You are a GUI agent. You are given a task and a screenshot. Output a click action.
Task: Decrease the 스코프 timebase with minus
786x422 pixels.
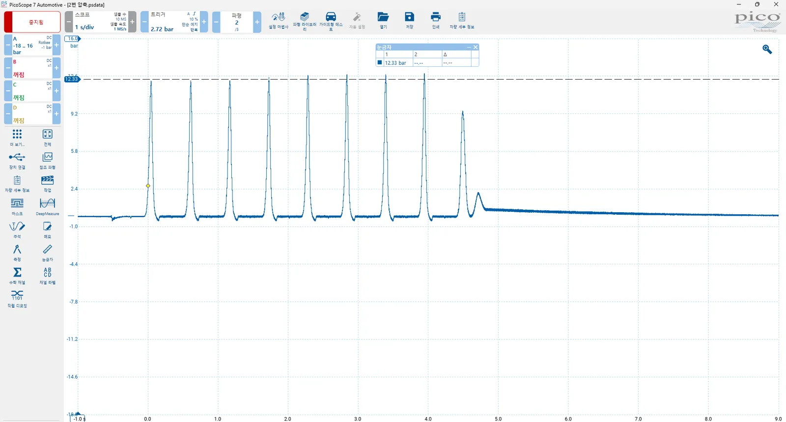coord(69,22)
